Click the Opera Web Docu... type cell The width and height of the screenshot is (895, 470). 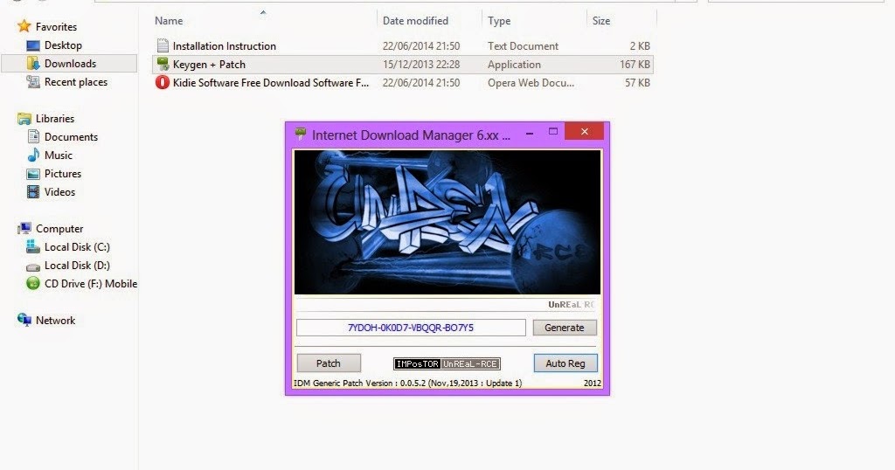[x=531, y=82]
